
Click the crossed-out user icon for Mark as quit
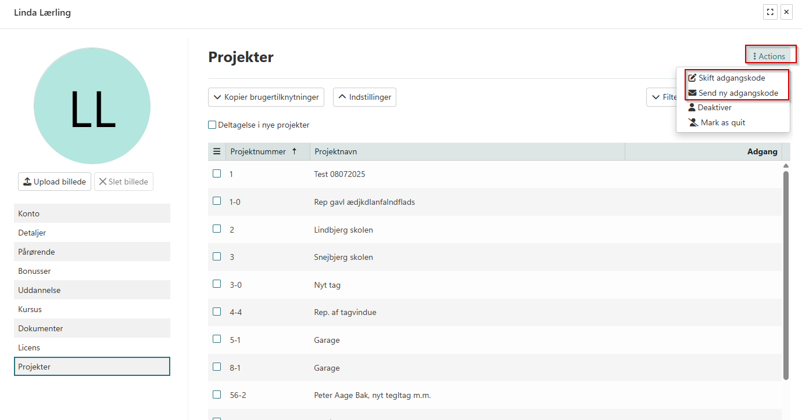point(693,122)
